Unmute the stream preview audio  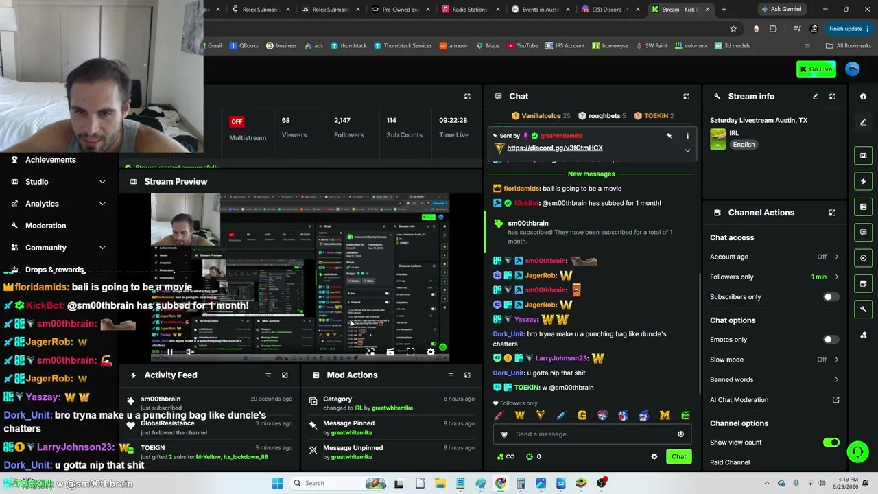pos(190,352)
